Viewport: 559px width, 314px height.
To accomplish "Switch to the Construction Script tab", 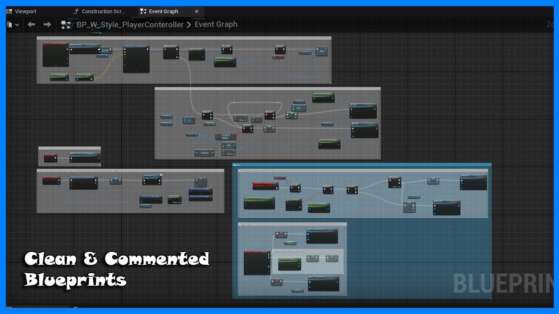I will pos(104,11).
